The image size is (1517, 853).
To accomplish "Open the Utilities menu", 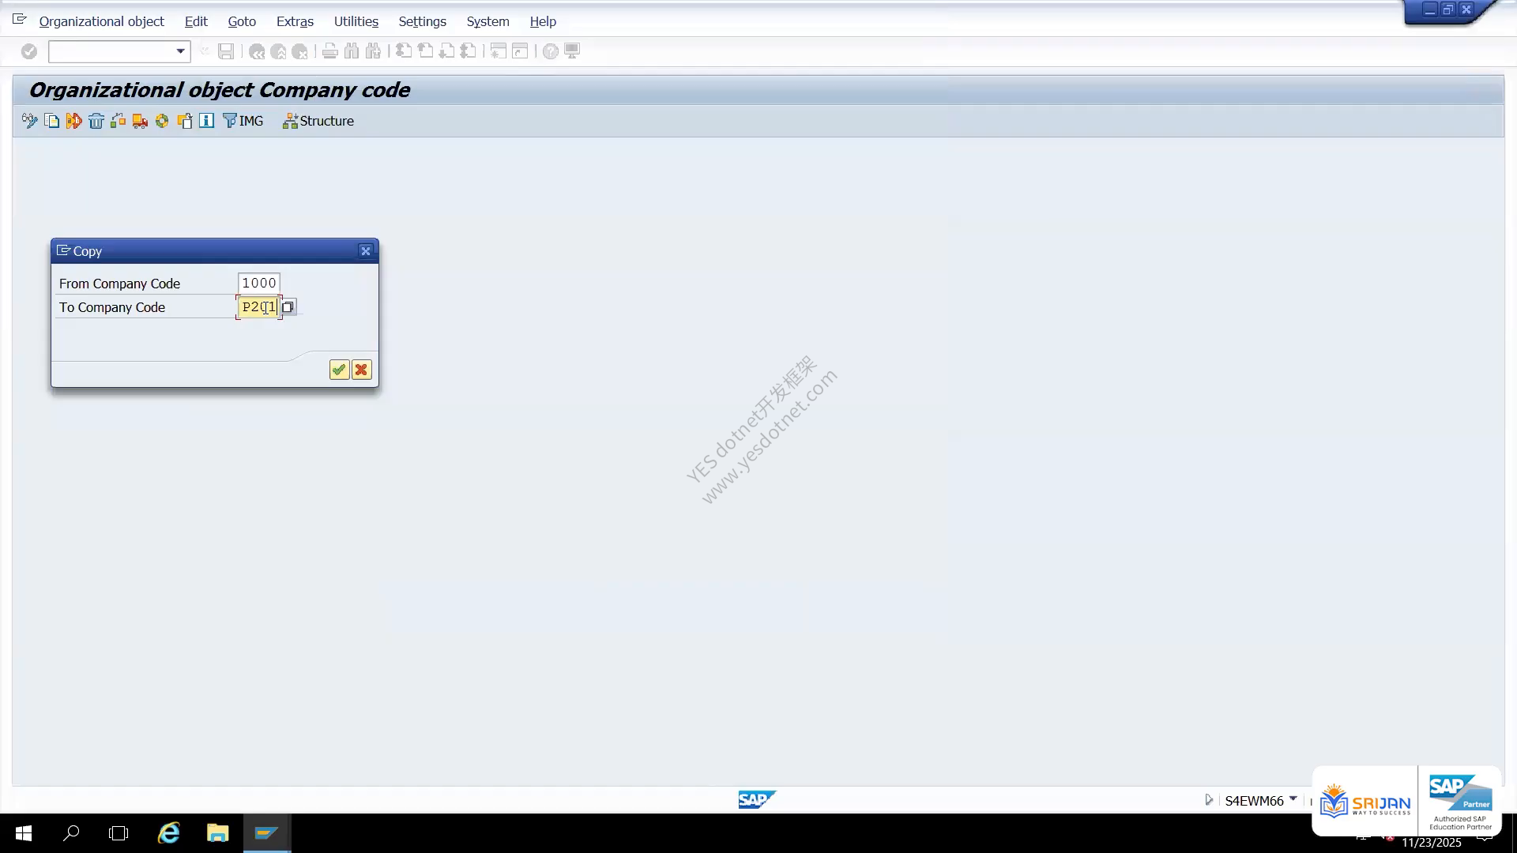I will click(x=356, y=21).
